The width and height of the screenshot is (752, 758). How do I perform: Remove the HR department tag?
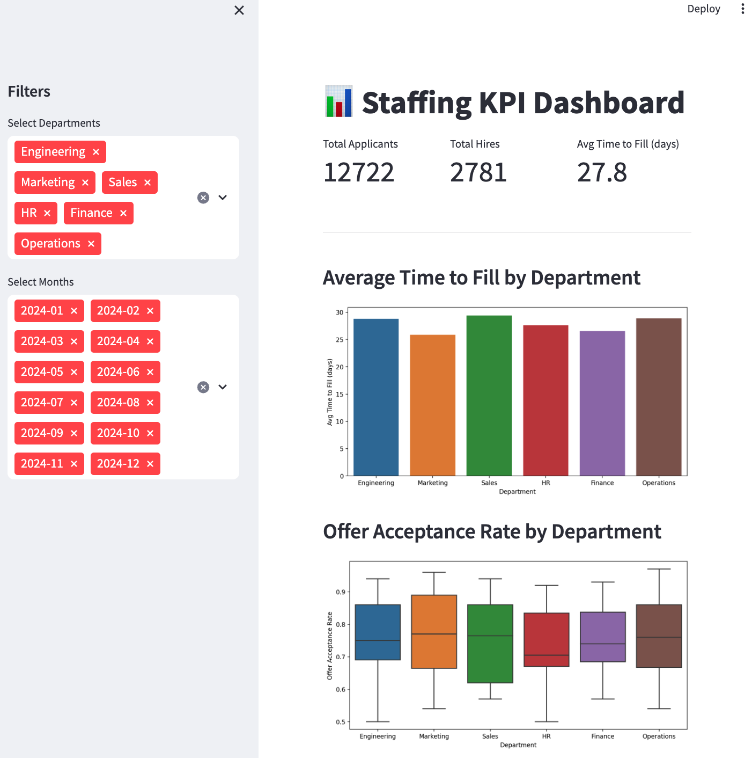coord(47,213)
